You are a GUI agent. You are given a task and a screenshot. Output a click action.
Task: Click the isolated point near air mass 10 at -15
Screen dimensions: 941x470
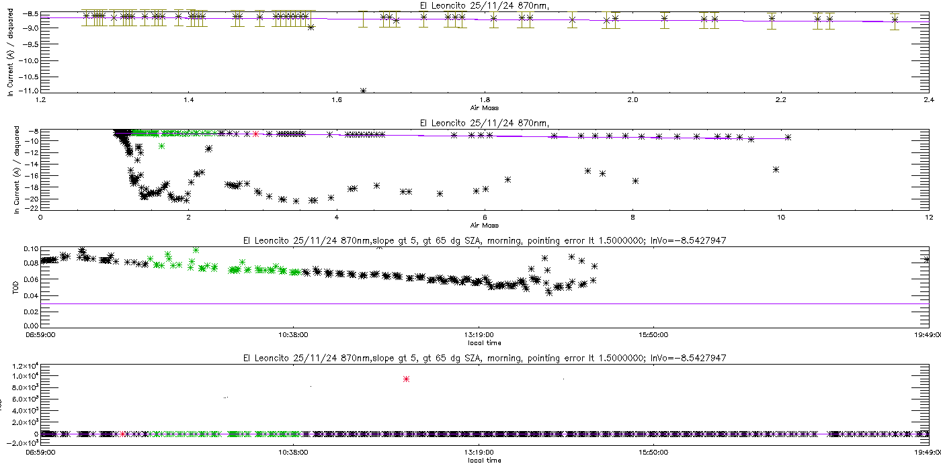(x=776, y=169)
